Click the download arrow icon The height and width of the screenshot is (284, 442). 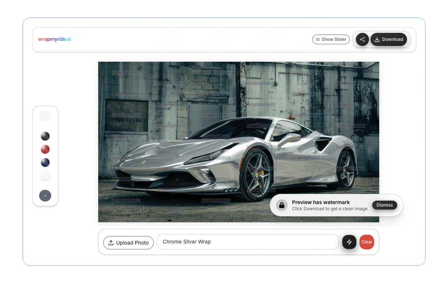376,39
